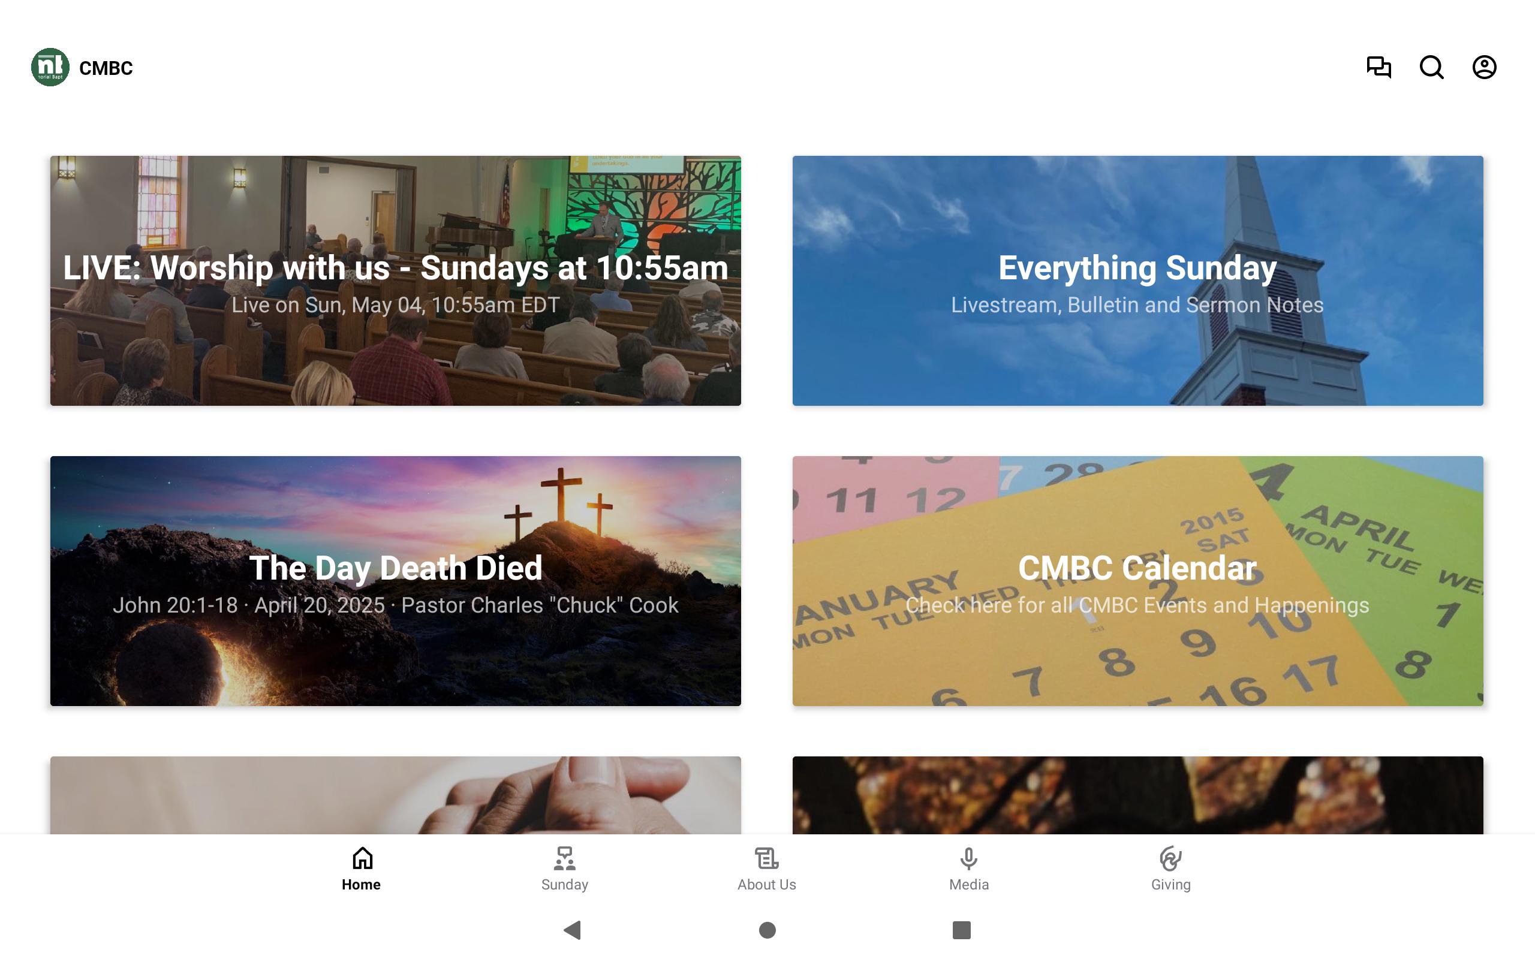Open the messages chat icon
The height and width of the screenshot is (959, 1535).
pyautogui.click(x=1379, y=67)
